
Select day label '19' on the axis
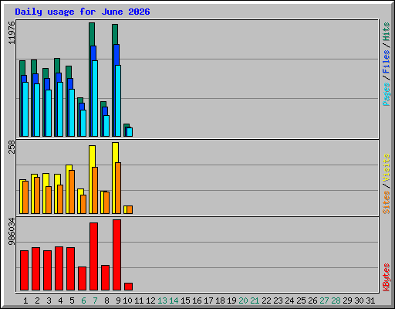(x=231, y=301)
